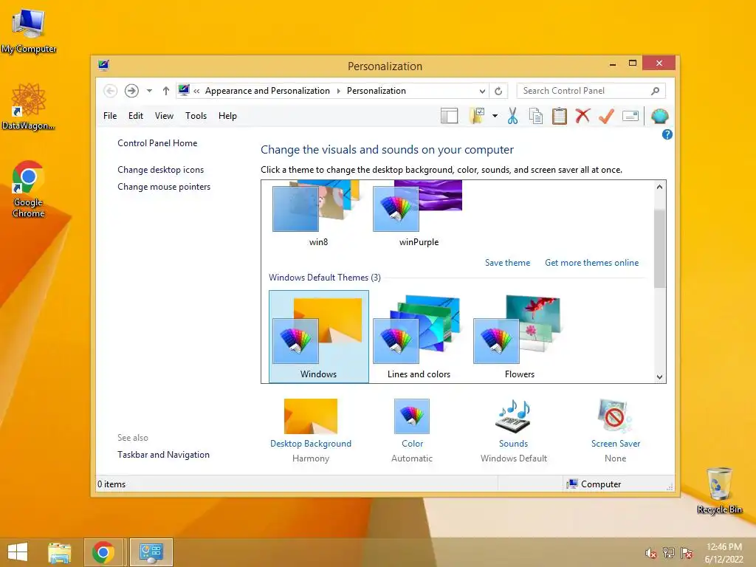Click the theme list scroll up arrow
The image size is (756, 567).
(659, 187)
